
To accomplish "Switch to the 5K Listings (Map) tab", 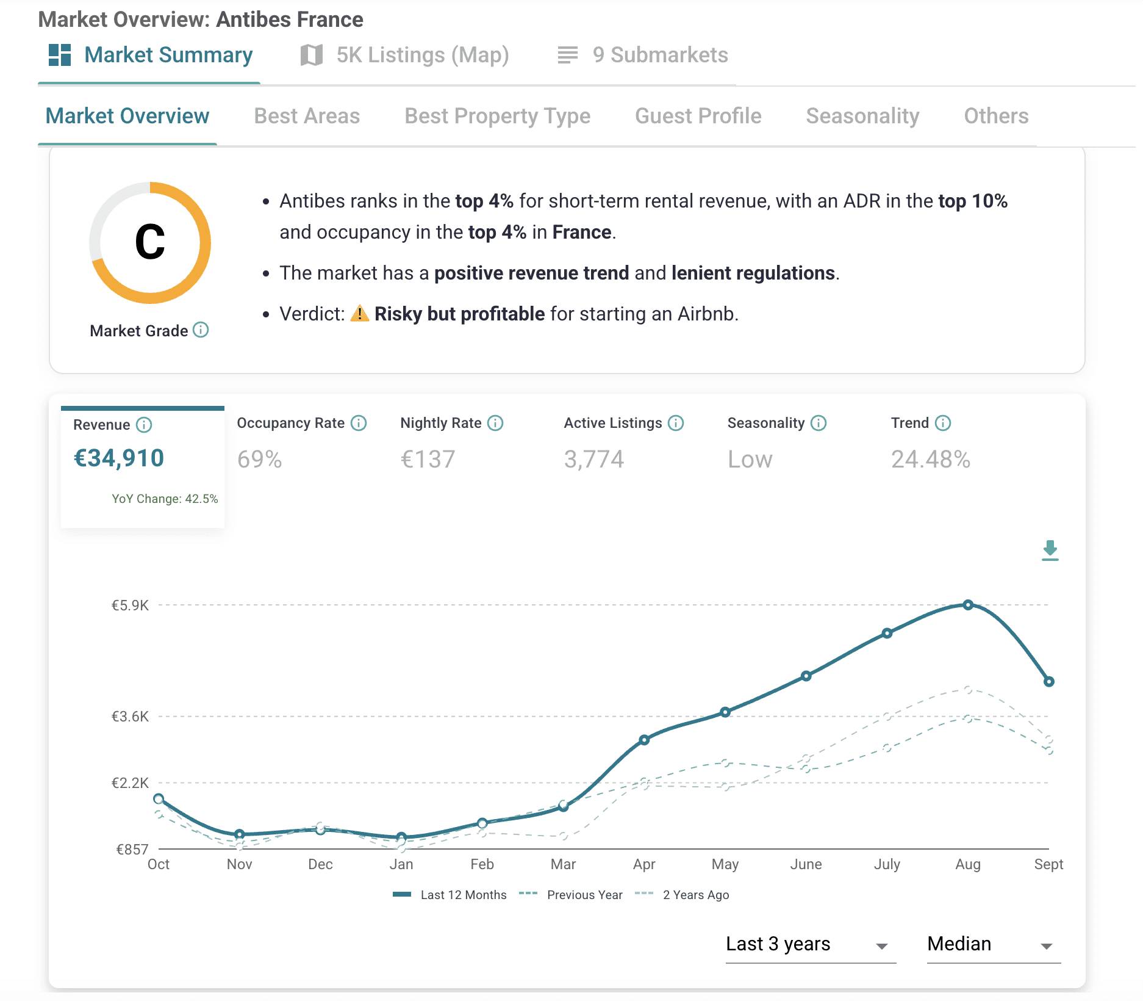I will [x=405, y=55].
